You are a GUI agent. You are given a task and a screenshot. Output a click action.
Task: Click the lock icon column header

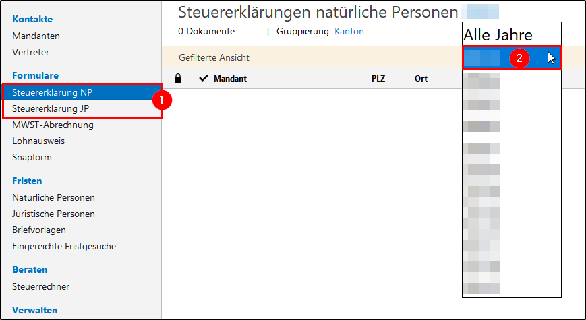tap(178, 79)
